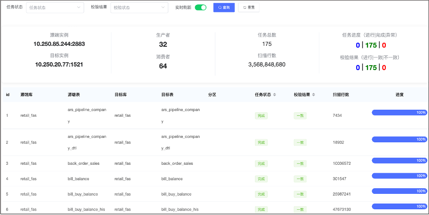Select the 完成 tag in back_order_sales row
The height and width of the screenshot is (215, 429).
[261, 163]
